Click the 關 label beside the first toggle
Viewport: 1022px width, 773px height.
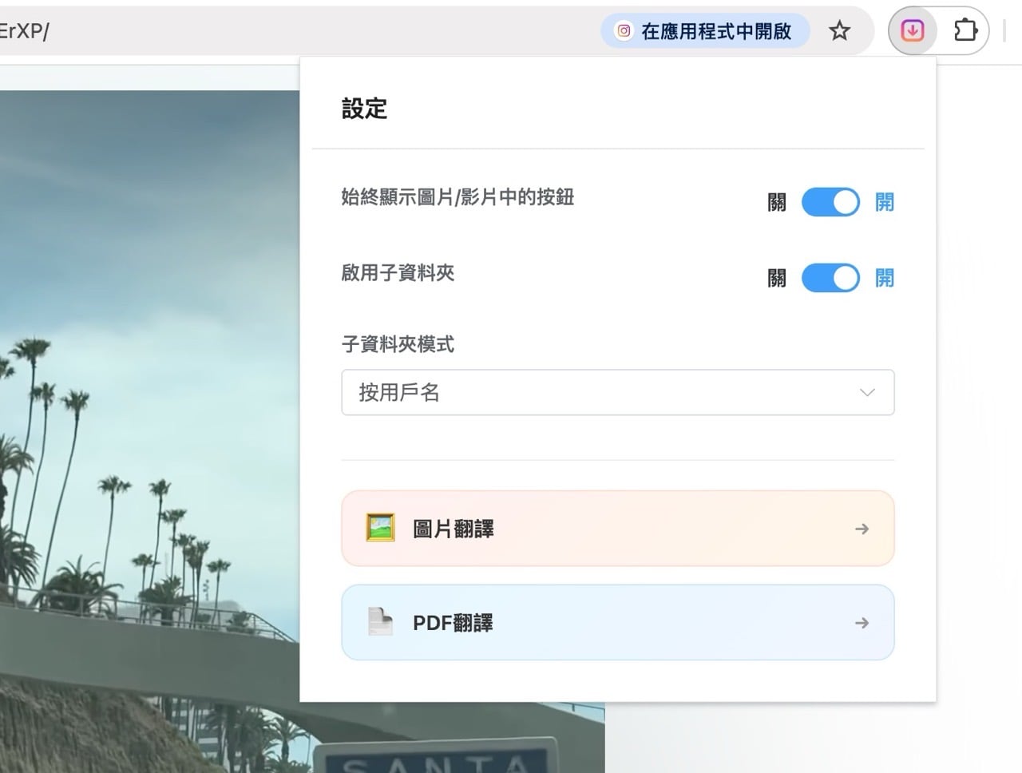[774, 202]
